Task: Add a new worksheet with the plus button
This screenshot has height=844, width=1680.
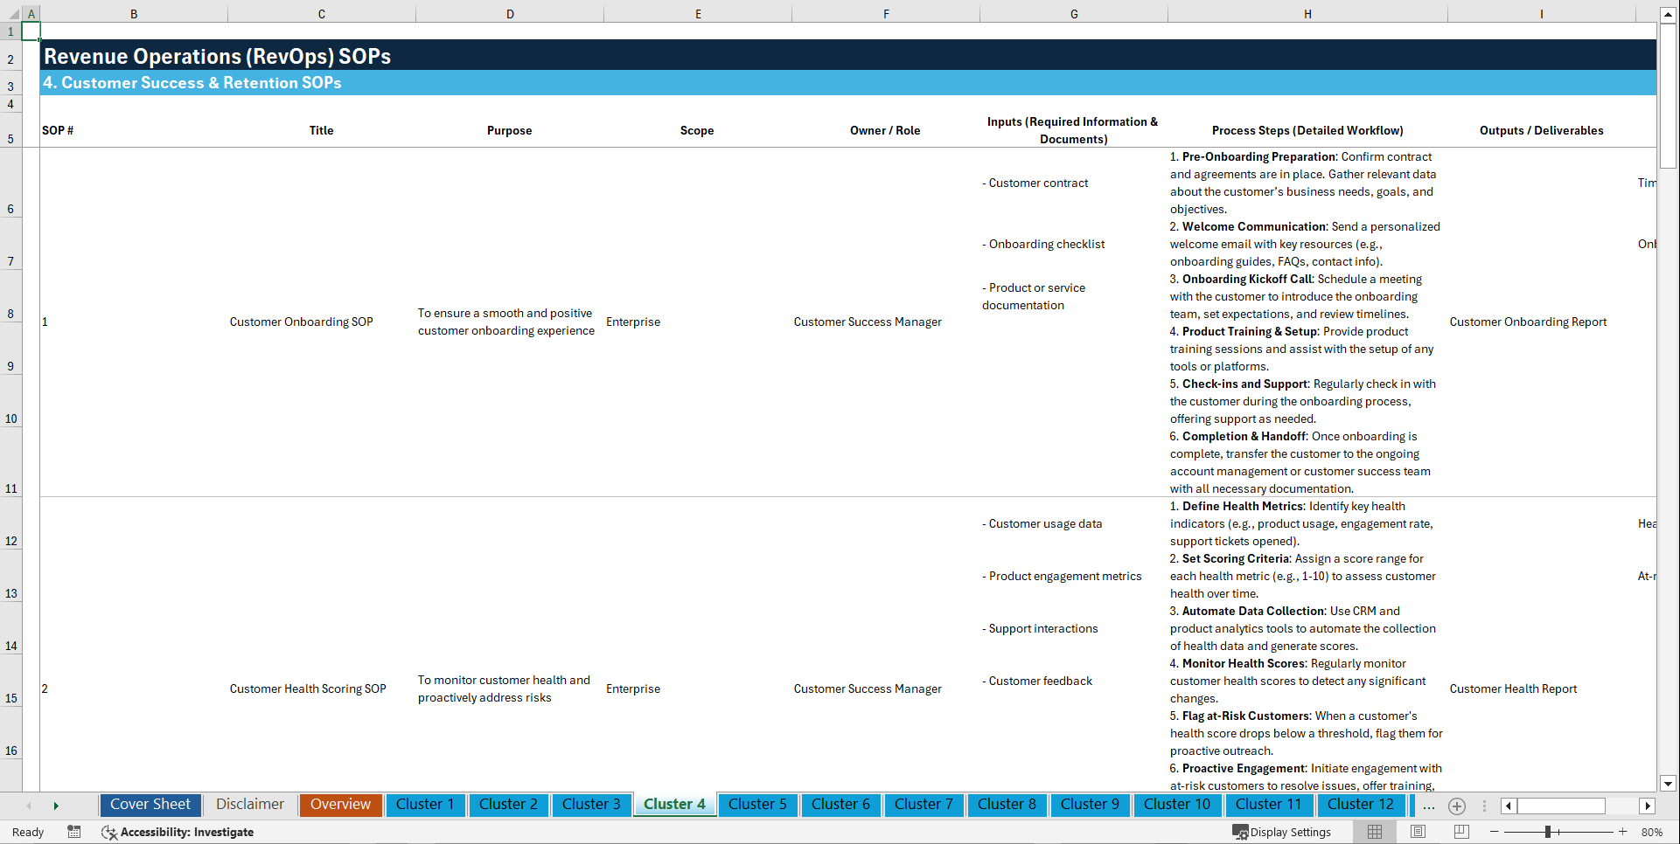Action: click(1457, 806)
